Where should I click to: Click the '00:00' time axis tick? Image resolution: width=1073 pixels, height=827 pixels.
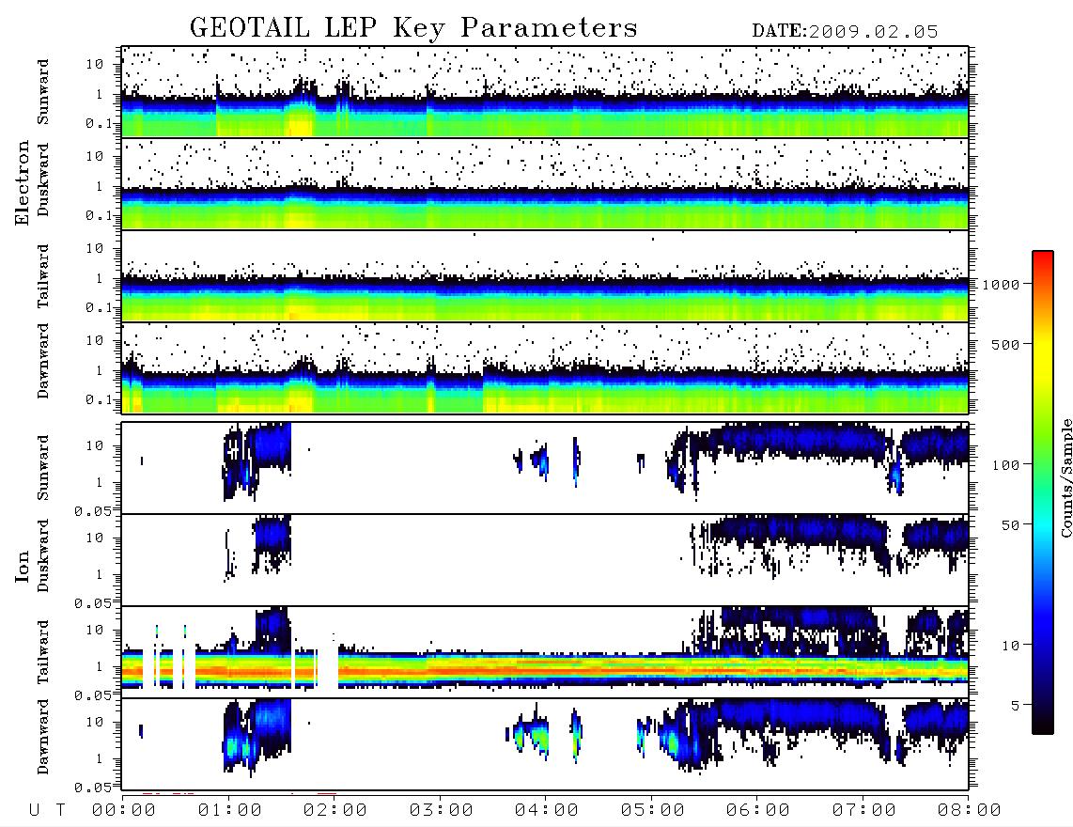[124, 811]
